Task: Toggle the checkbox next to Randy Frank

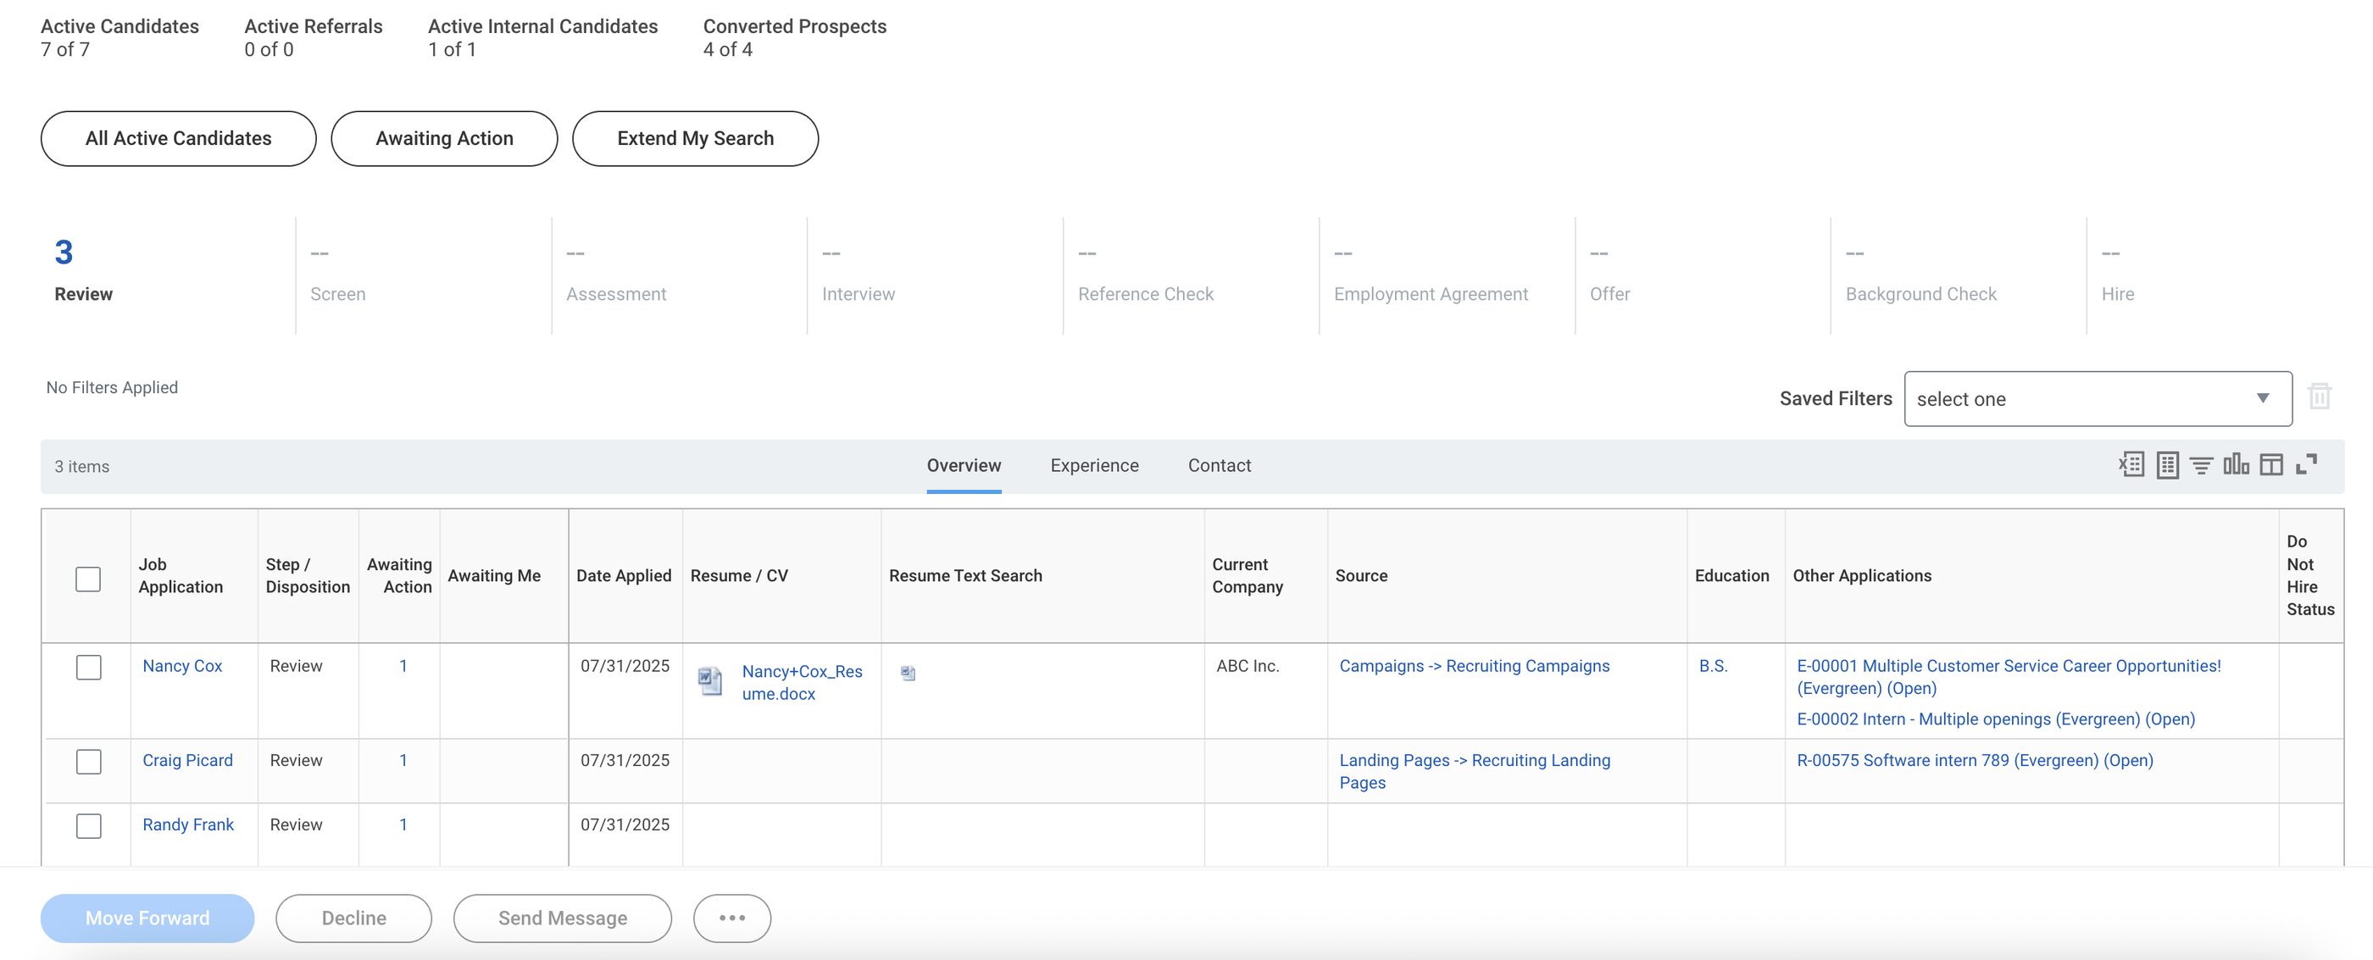Action: (x=88, y=824)
